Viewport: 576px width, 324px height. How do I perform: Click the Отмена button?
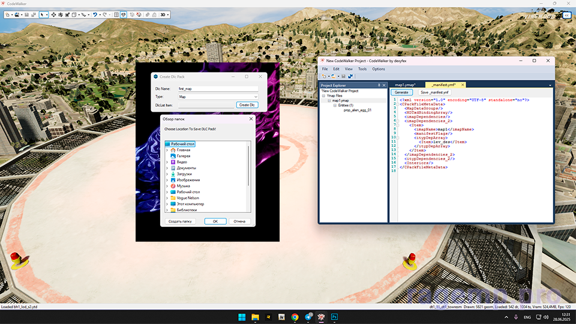239,221
